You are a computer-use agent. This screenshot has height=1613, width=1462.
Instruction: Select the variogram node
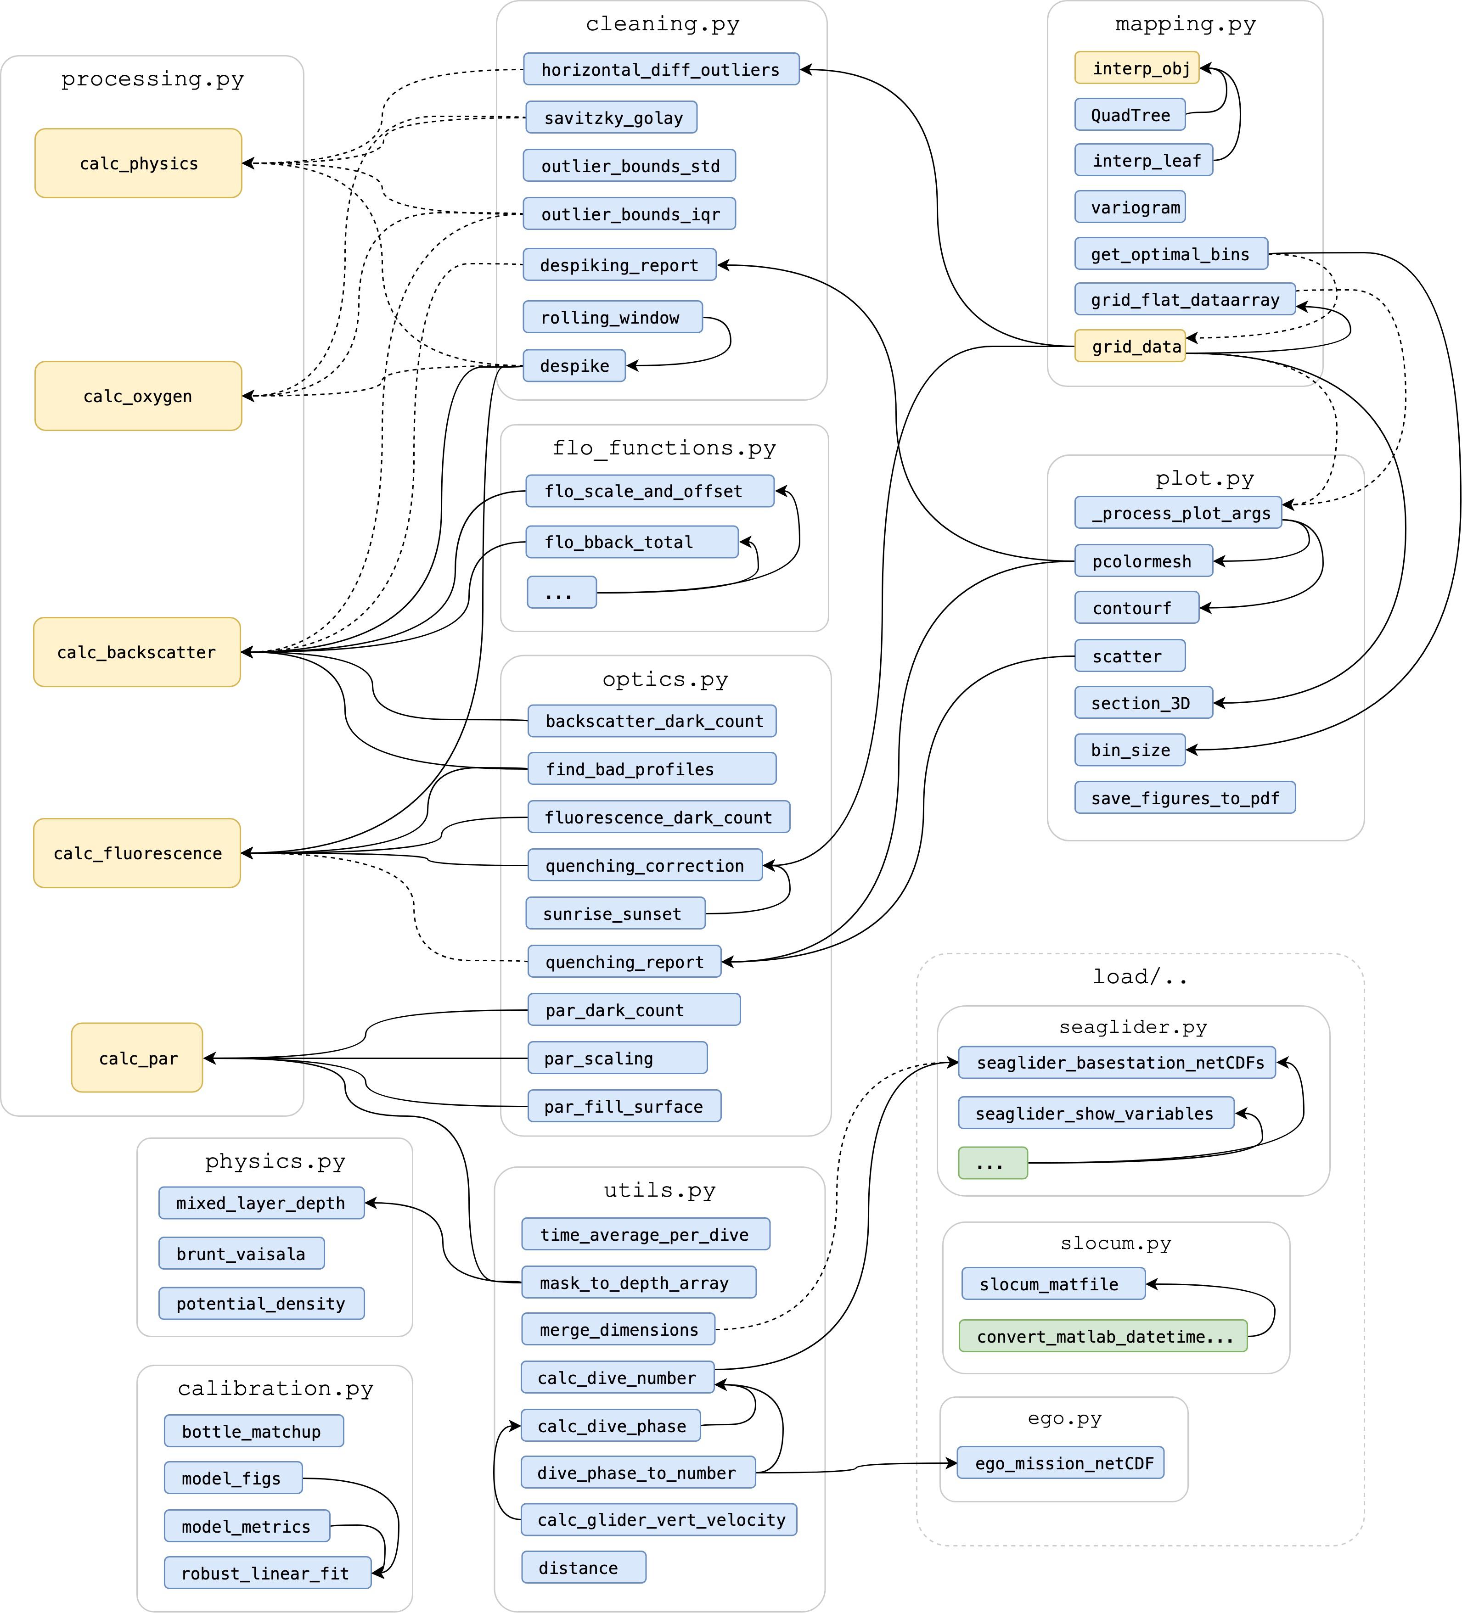coord(1130,207)
